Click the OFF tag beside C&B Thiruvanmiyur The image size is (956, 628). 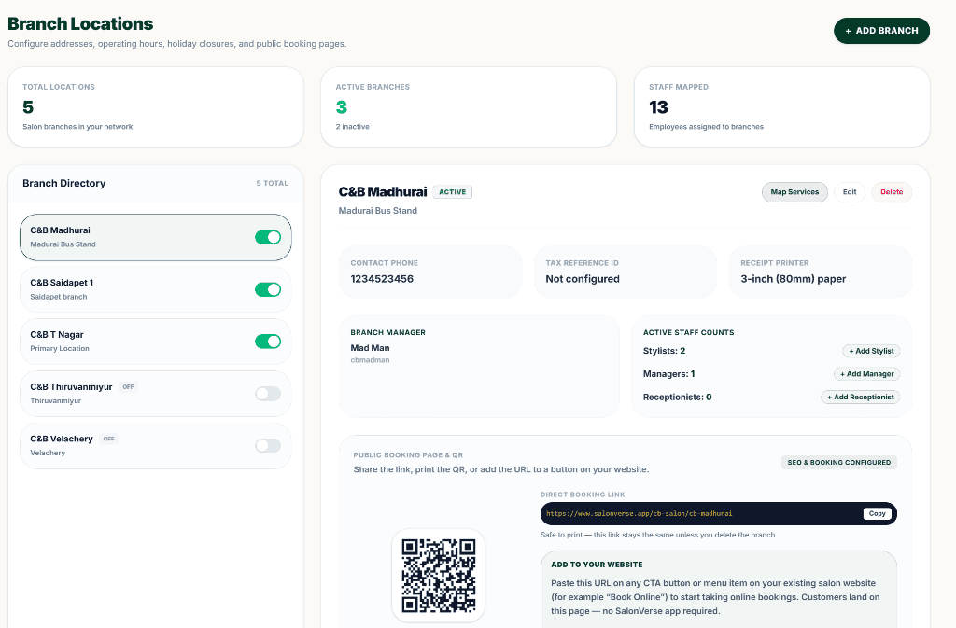128,387
